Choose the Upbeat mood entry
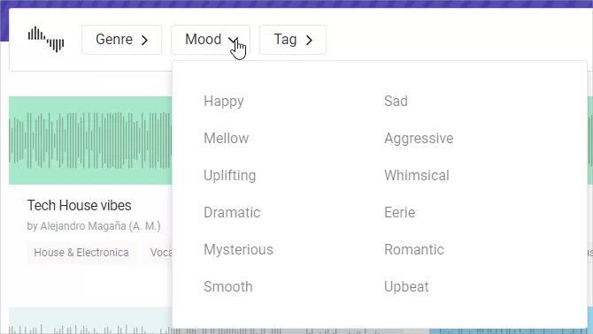593x334 pixels. tap(406, 287)
